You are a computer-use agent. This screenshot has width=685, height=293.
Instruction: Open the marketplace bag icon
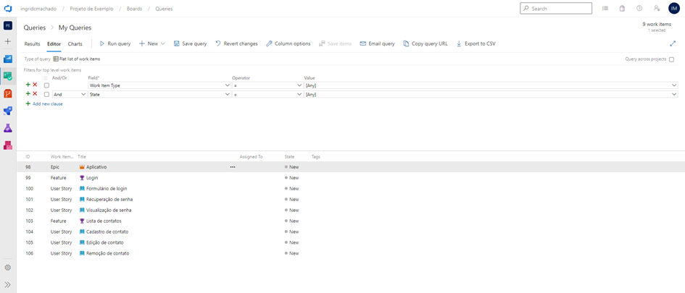pos(622,8)
